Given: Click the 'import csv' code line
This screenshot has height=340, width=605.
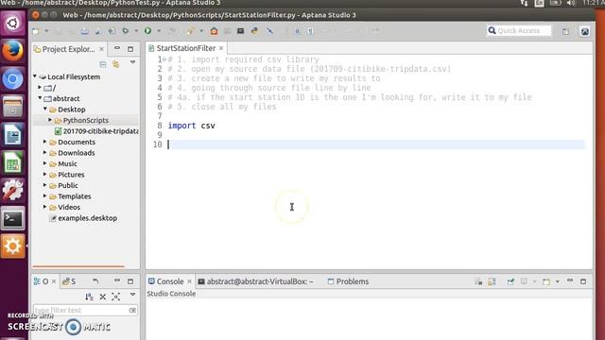Looking at the screenshot, I should coord(191,126).
